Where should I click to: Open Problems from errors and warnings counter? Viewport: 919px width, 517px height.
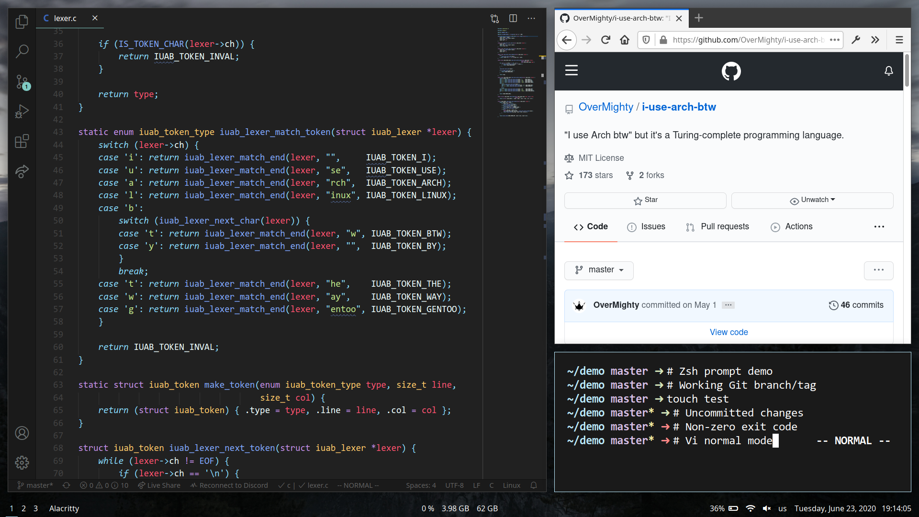[104, 485]
